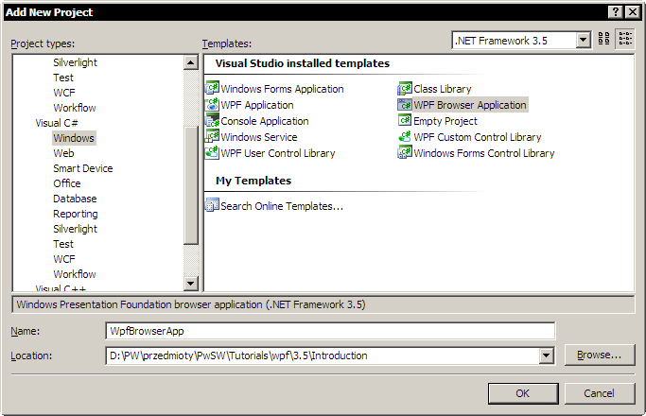Open Search Online Templates icon

coord(212,205)
